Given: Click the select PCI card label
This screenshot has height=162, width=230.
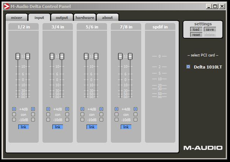Looking at the screenshot, I should (x=203, y=55).
